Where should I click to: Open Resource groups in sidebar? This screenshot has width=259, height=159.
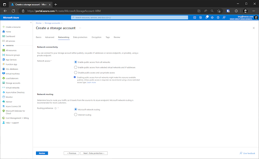pyautogui.click(x=13, y=55)
